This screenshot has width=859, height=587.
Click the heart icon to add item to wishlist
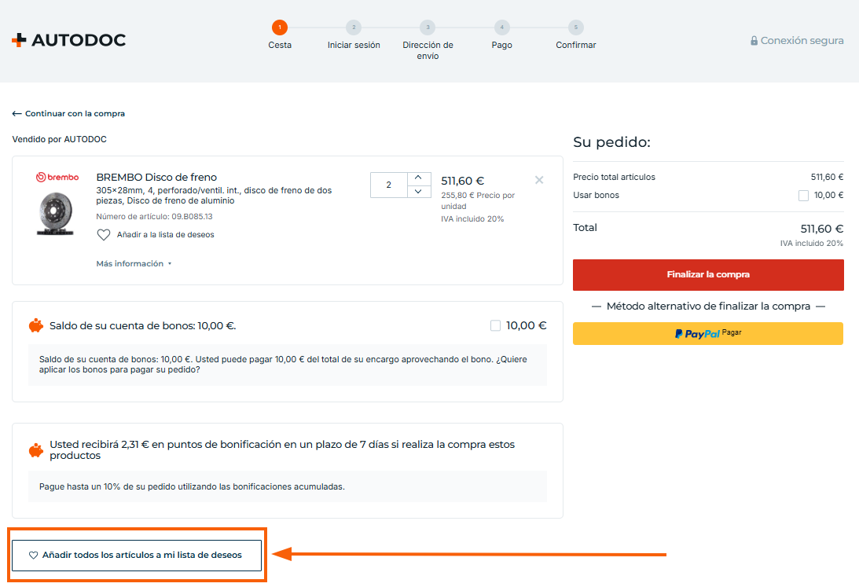[x=104, y=235]
